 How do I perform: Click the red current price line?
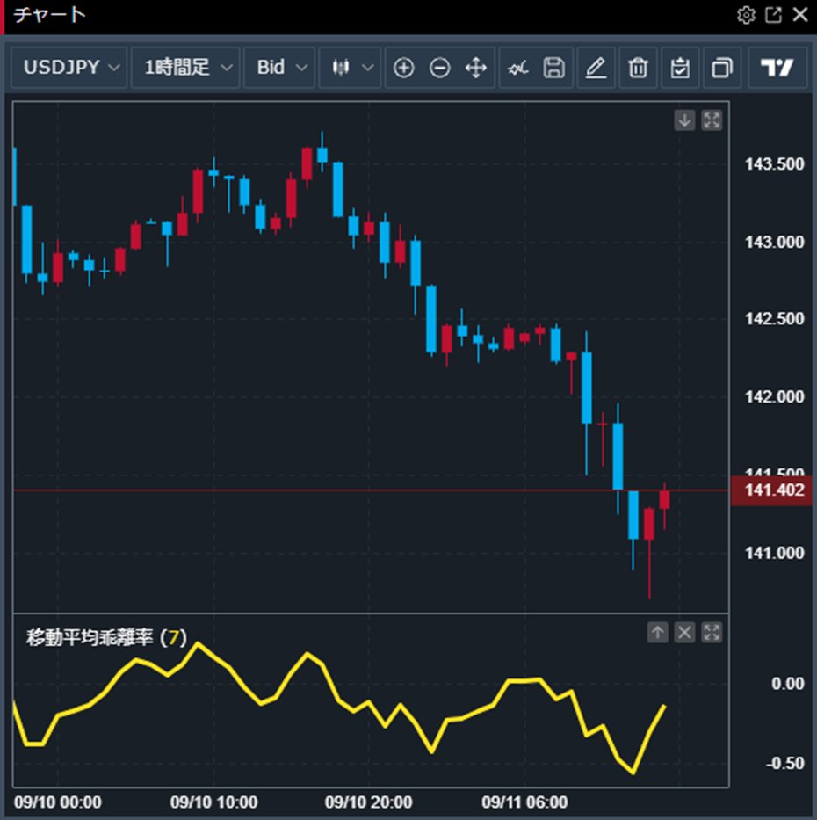click(371, 490)
